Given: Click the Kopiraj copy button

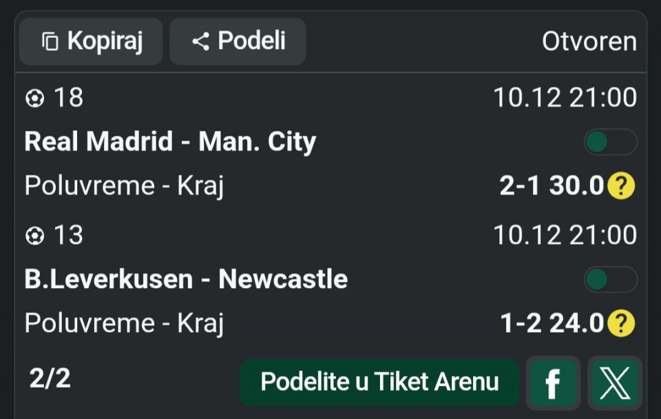Looking at the screenshot, I should pos(91,41).
